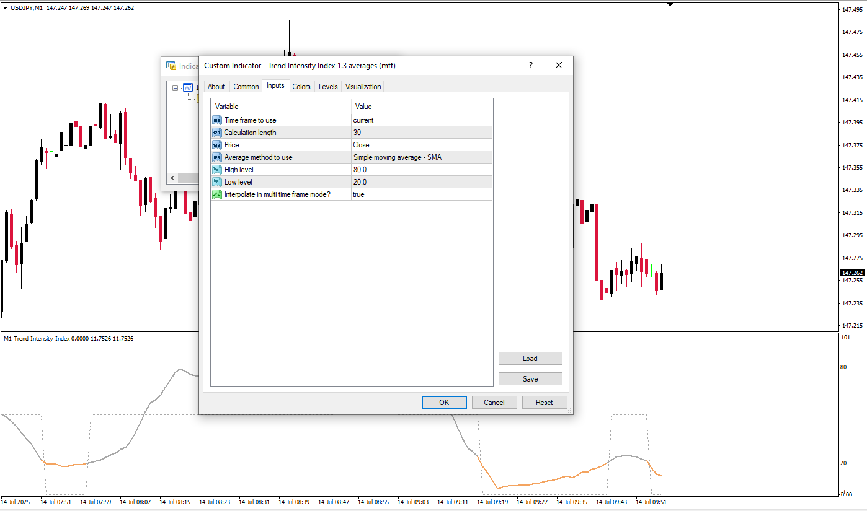
Task: Open the Price value dropdown showing Close
Action: tap(422, 145)
